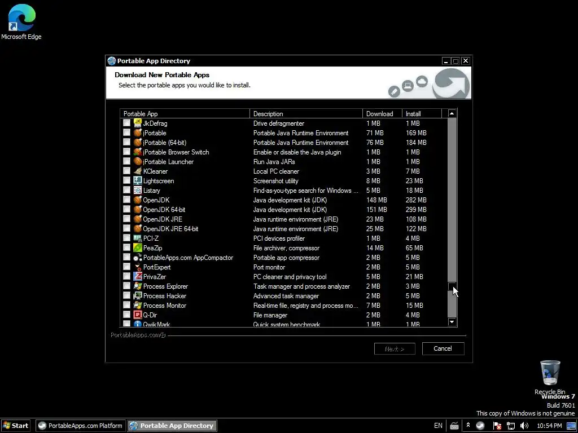Open the Recycle Bin on desktop
Screen dimensions: 578x433
click(x=550, y=377)
